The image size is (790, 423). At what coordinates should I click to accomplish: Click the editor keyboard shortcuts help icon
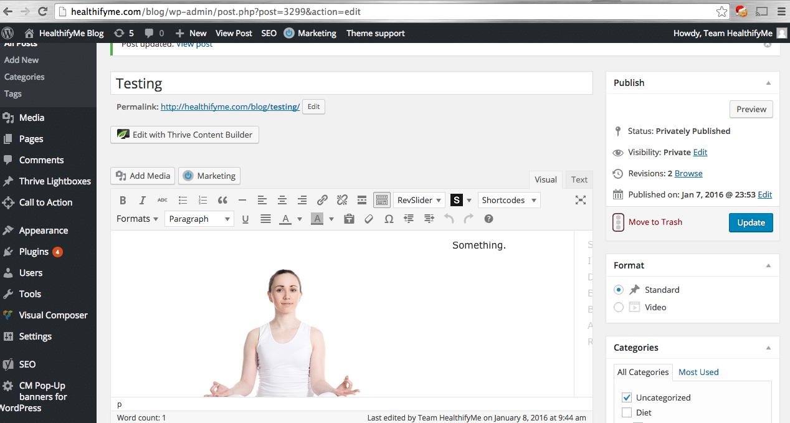(x=488, y=219)
